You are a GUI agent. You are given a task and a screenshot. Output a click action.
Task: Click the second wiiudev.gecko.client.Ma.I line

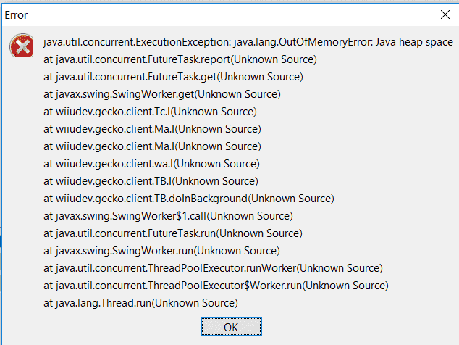(152, 146)
